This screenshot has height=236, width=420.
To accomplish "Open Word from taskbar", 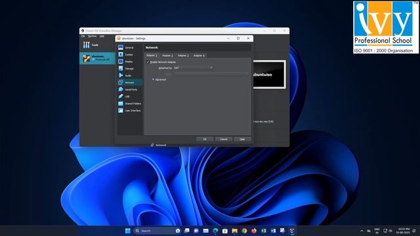I will point(273,231).
